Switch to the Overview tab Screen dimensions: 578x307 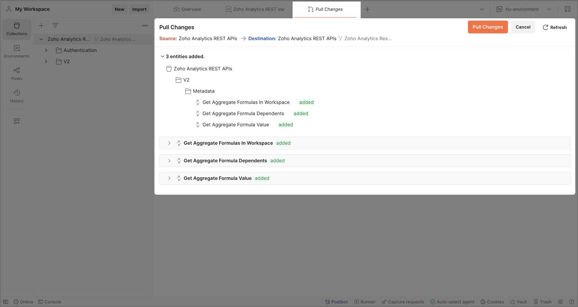[x=187, y=9]
